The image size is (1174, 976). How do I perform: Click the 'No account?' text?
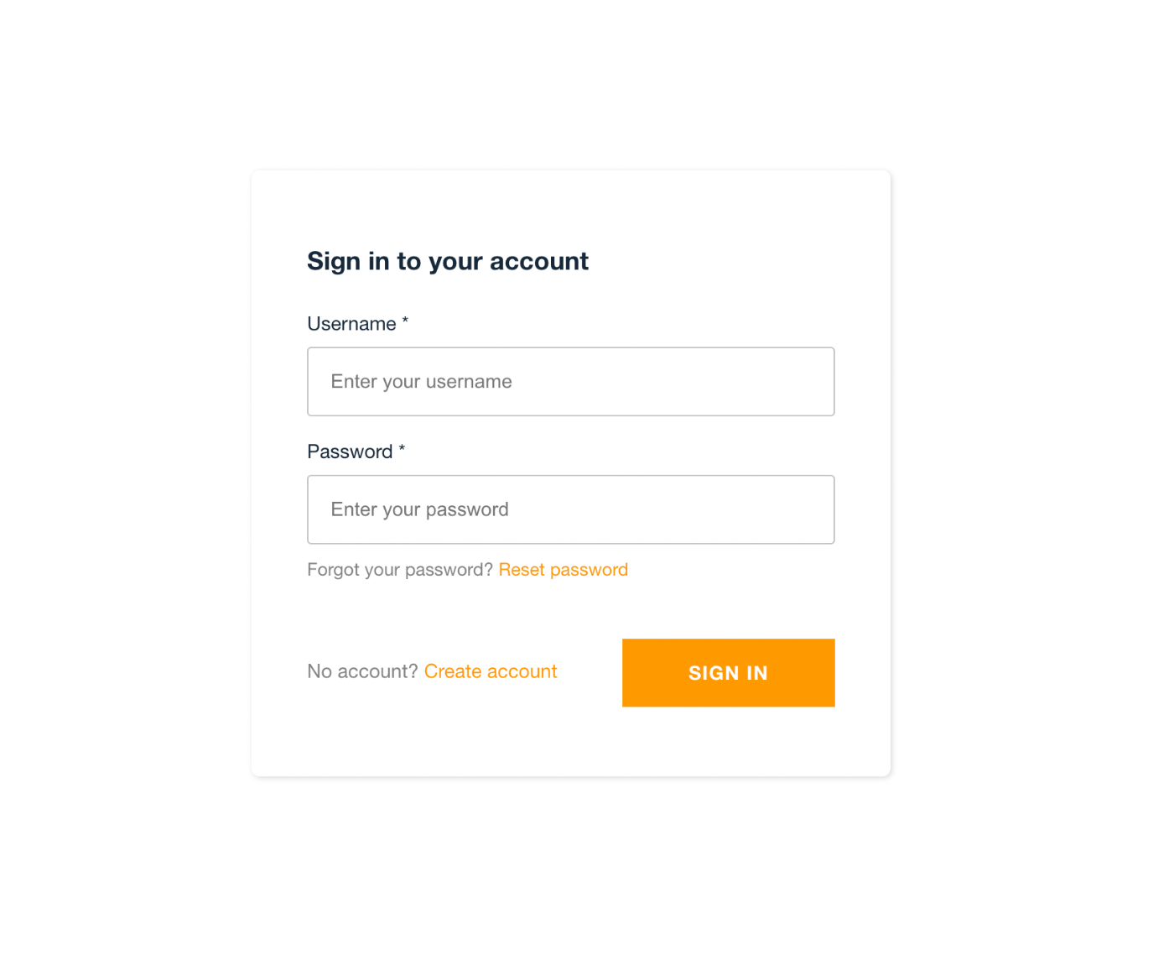pyautogui.click(x=361, y=671)
